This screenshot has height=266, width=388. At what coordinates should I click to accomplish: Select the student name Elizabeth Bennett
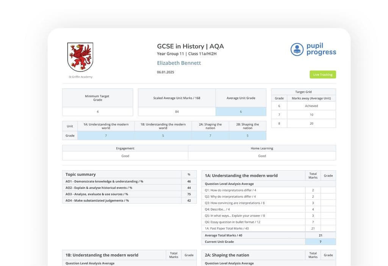tap(179, 63)
